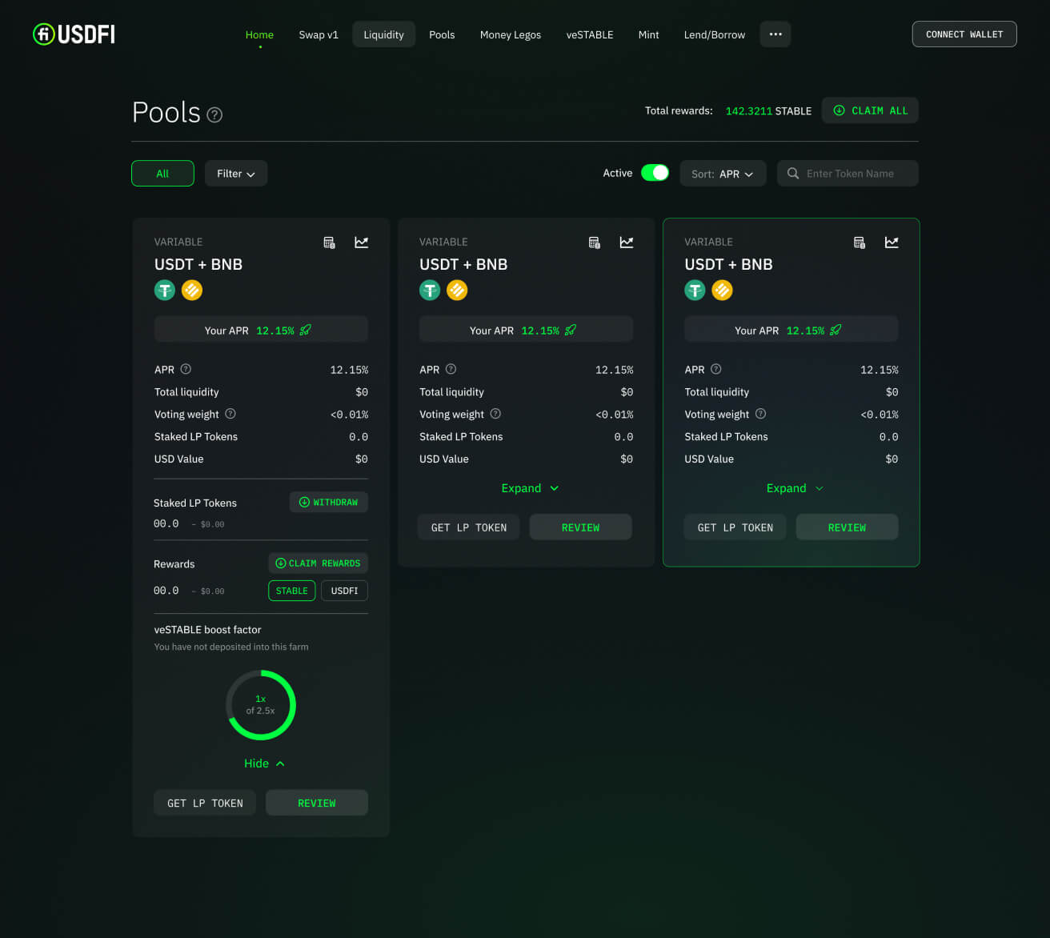Open Voting weight help on the left card
This screenshot has width=1050, height=938.
(230, 414)
